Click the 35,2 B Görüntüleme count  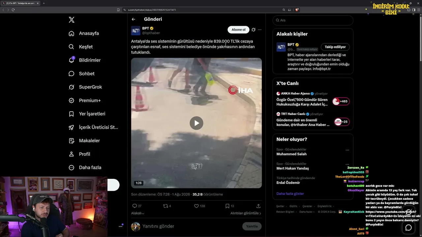208,195
